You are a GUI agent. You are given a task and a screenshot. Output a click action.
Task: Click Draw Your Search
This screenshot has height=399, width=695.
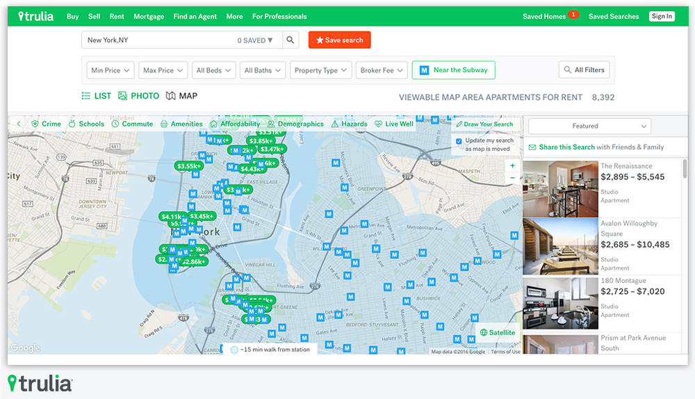tap(484, 124)
